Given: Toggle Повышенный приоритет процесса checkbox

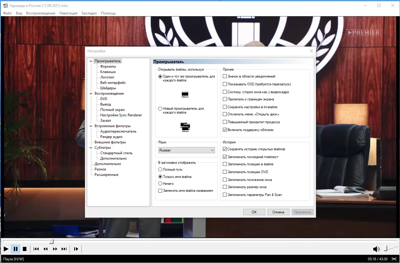Looking at the screenshot, I should [225, 122].
